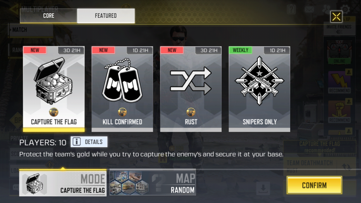Close the mode selection panel with X
The height and width of the screenshot is (203, 361).
(x=336, y=17)
